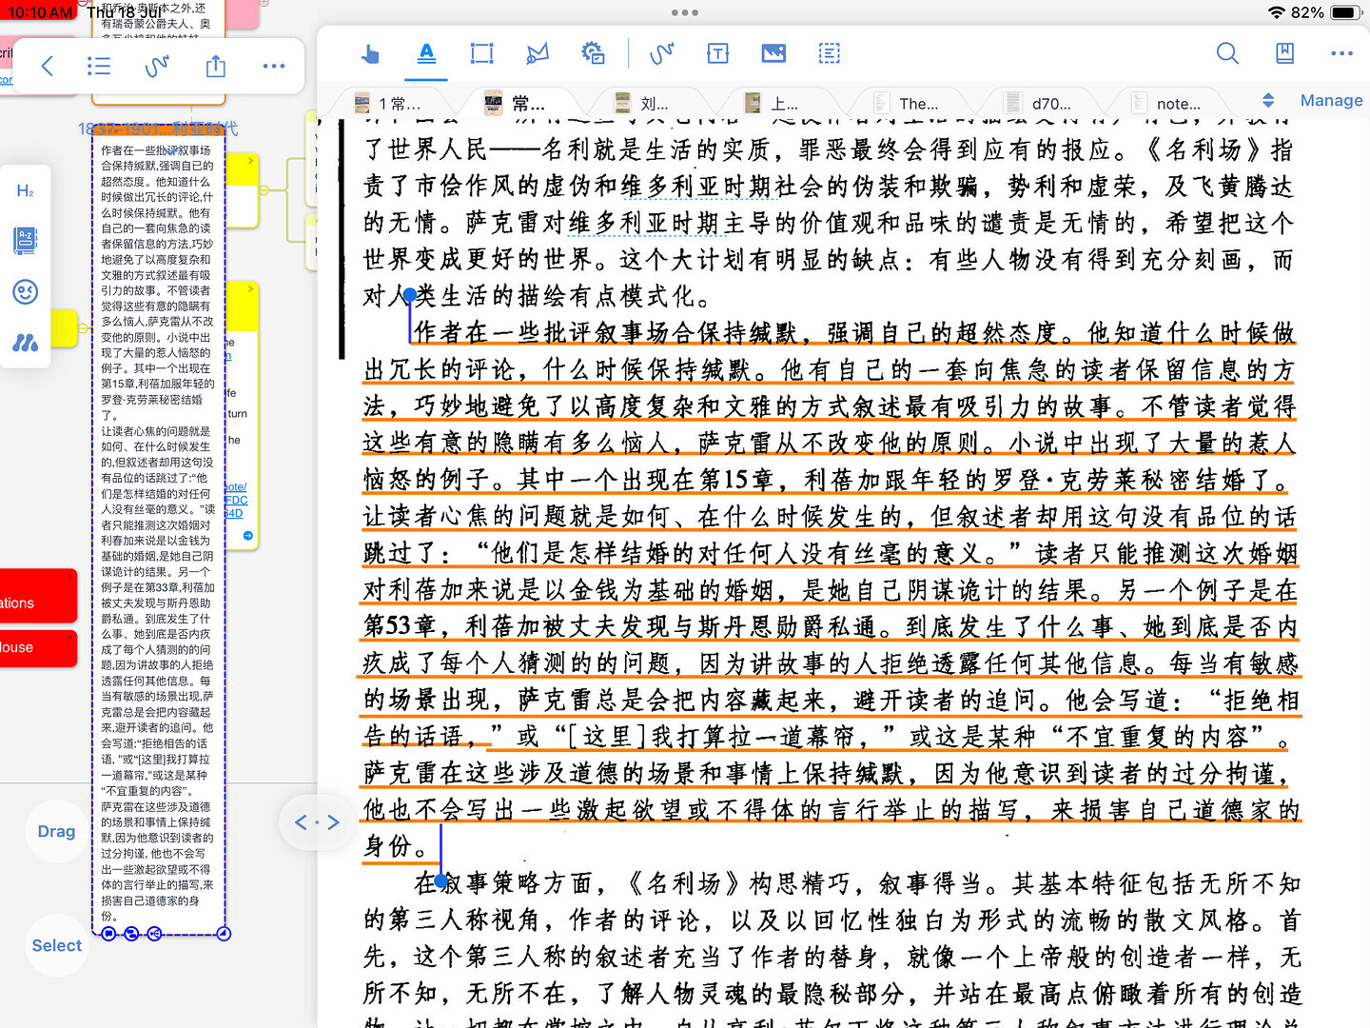Expand chevron on red 'ations' node
The width and height of the screenshot is (1370, 1028).
click(x=70, y=575)
